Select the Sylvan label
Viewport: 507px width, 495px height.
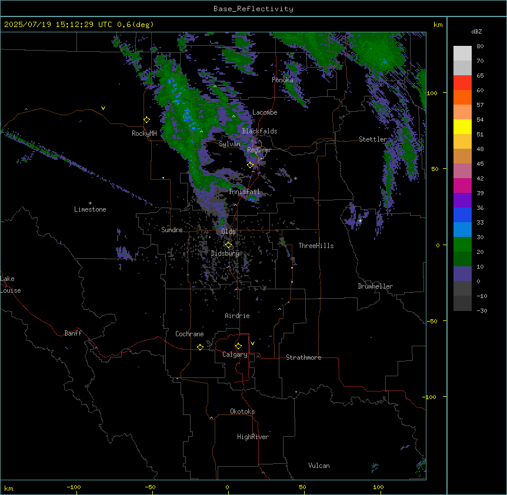click(229, 144)
